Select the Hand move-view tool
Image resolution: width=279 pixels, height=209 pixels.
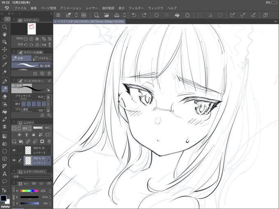coord(5,34)
